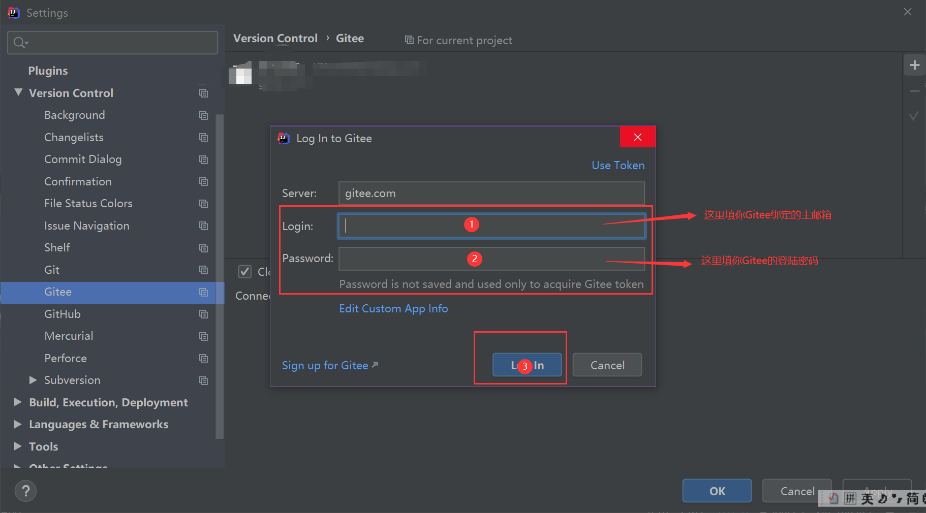
Task: Click the settings search box
Action: click(x=112, y=43)
